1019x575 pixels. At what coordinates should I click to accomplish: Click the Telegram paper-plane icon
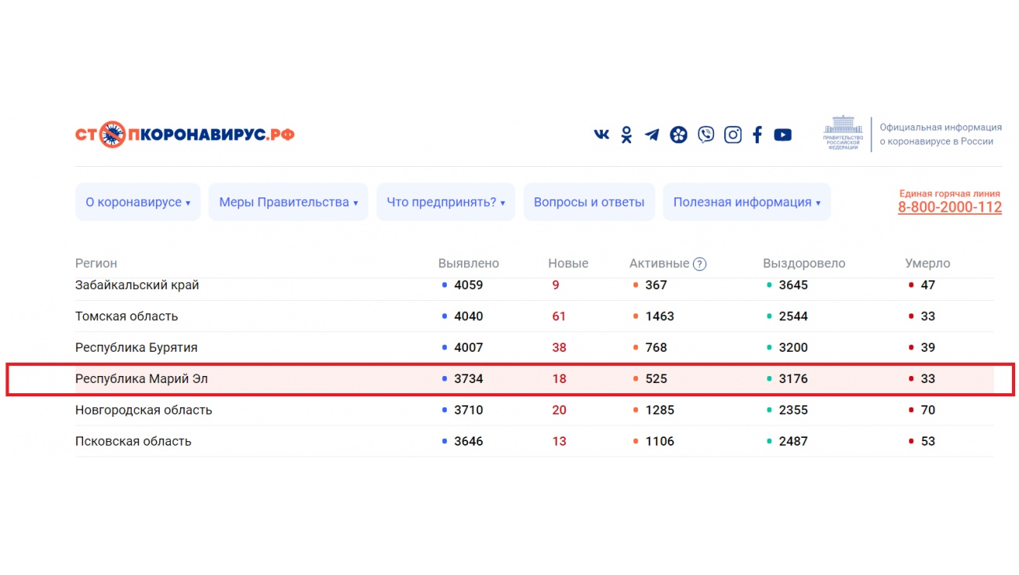[x=652, y=135]
